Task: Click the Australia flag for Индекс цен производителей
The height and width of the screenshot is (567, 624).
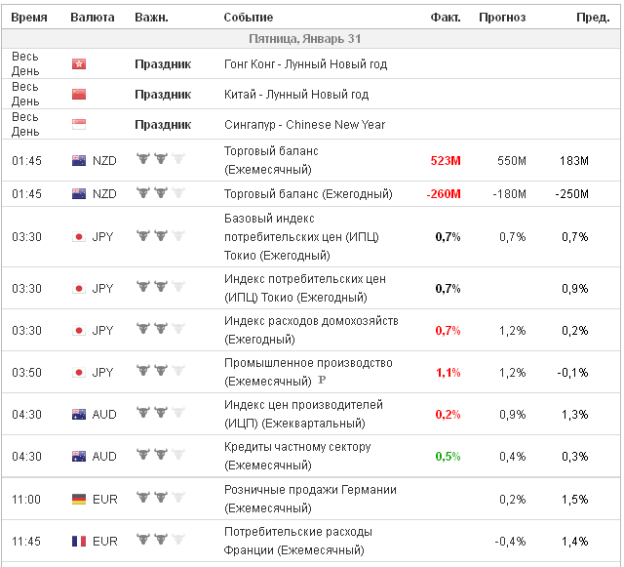Action: 79,414
